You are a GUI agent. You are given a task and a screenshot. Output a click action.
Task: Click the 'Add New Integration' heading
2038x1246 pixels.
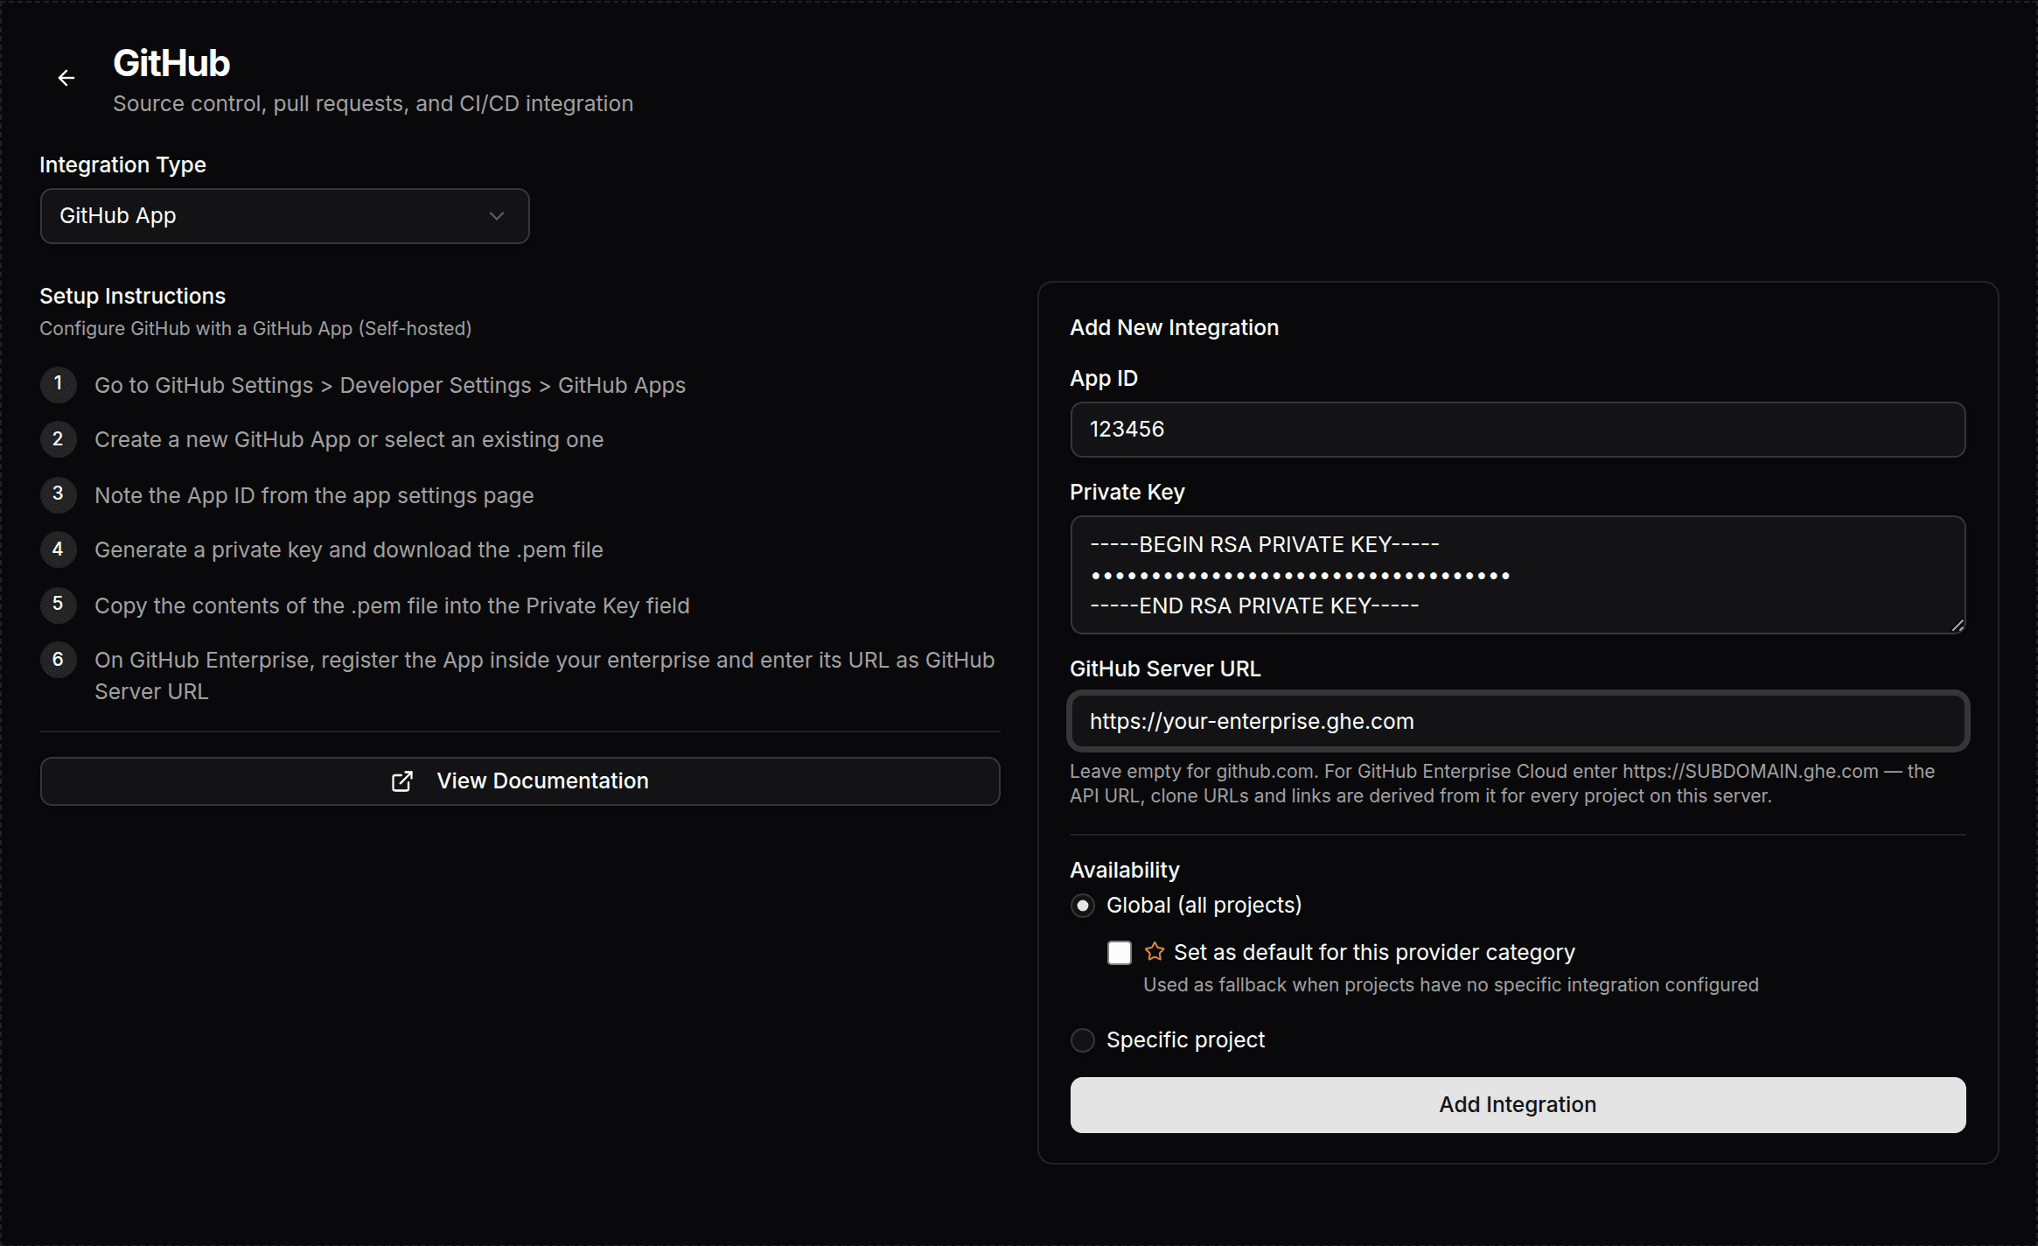pos(1174,328)
